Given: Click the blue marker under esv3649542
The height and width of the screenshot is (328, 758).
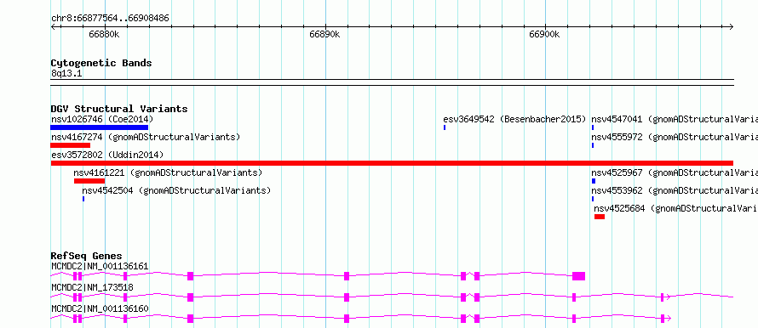Looking at the screenshot, I should coord(445,127).
